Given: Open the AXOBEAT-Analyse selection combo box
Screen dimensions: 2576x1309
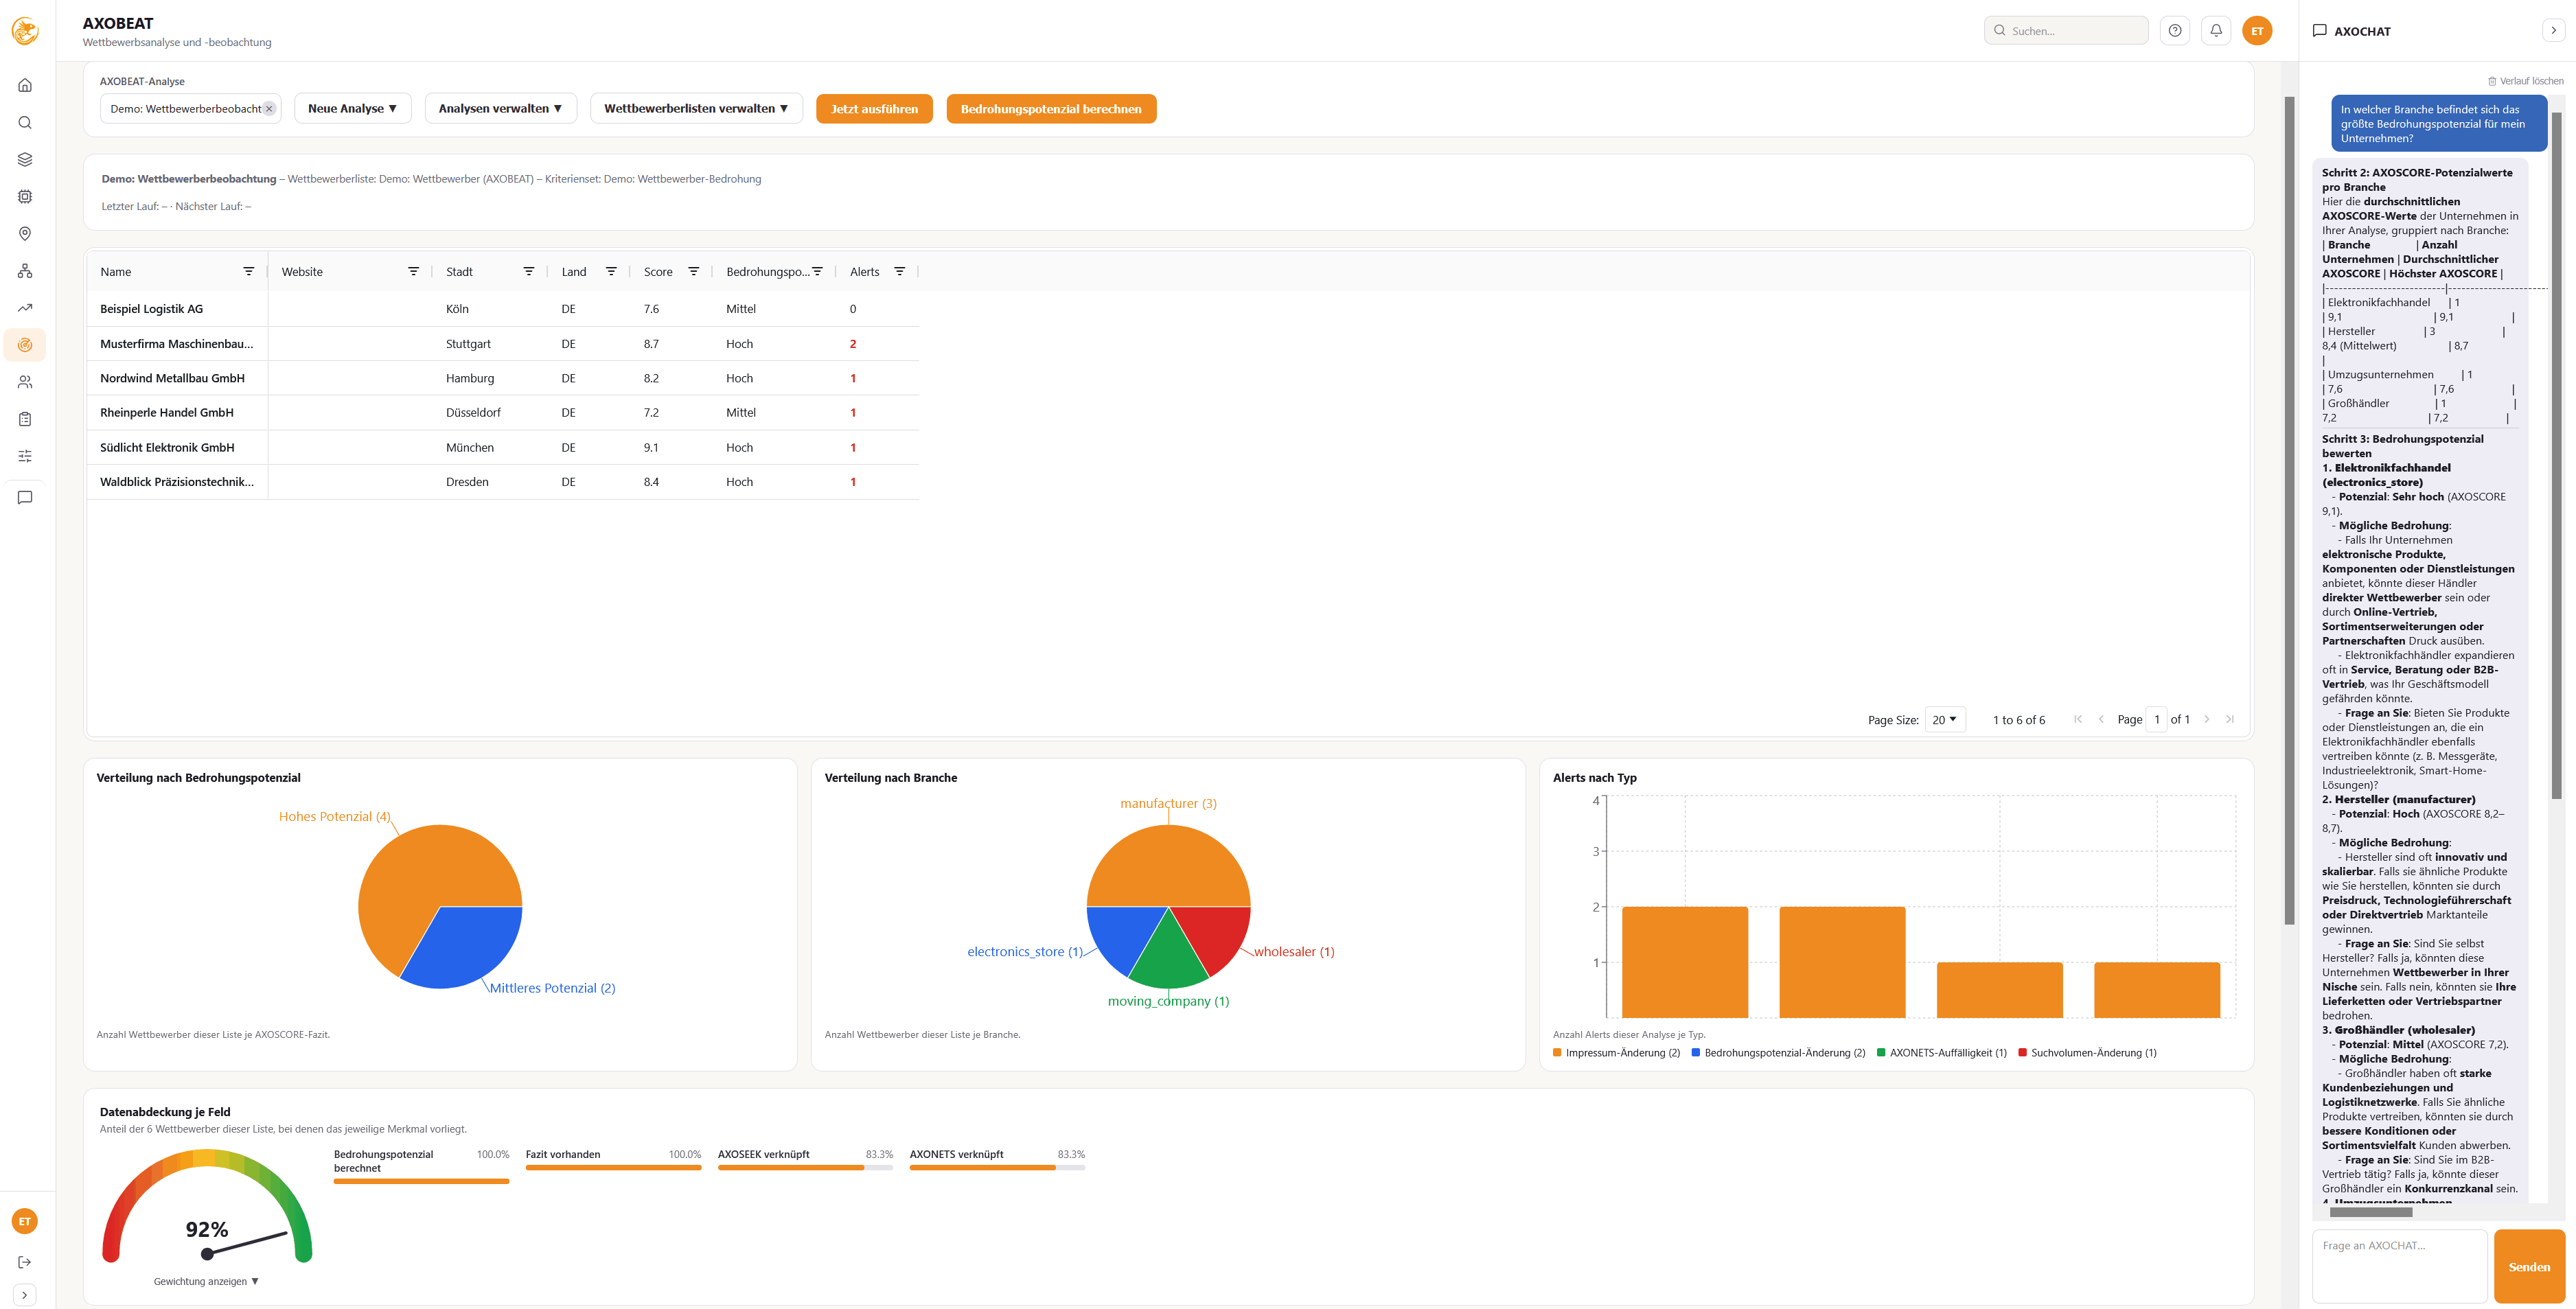Looking at the screenshot, I should pos(190,109).
